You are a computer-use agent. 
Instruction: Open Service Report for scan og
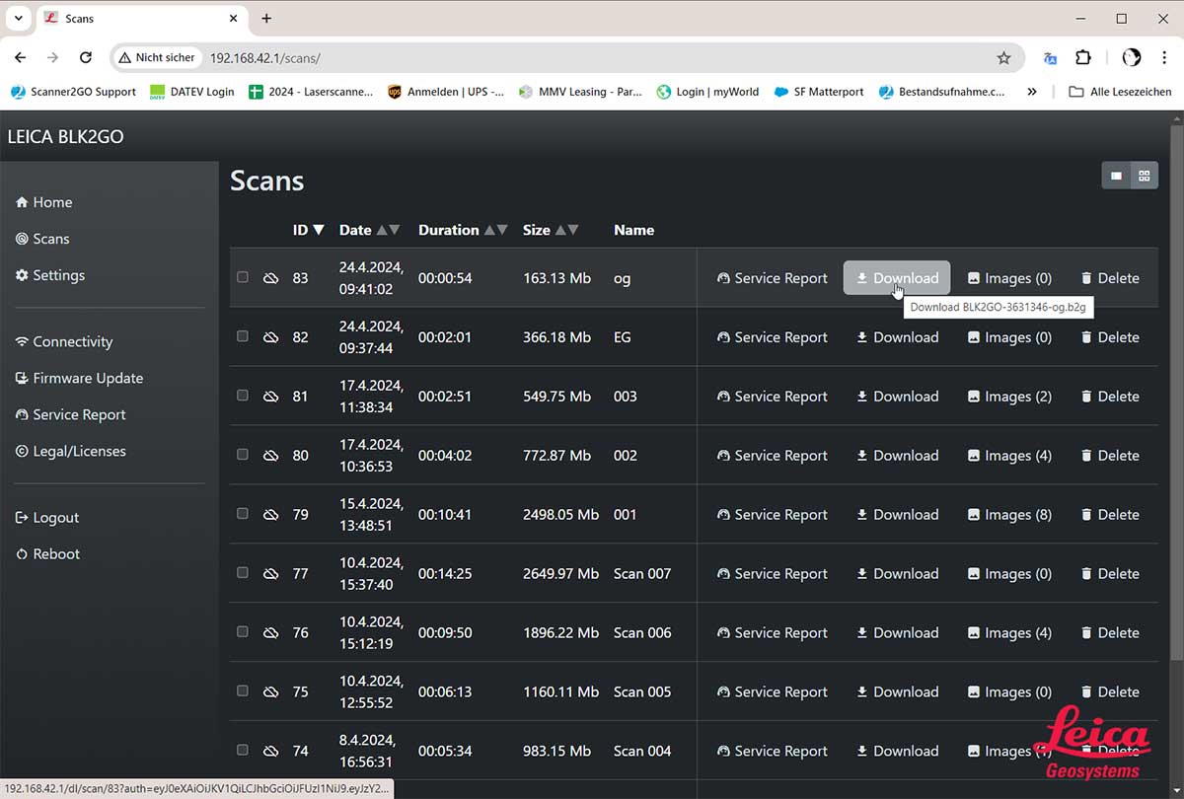(x=773, y=278)
